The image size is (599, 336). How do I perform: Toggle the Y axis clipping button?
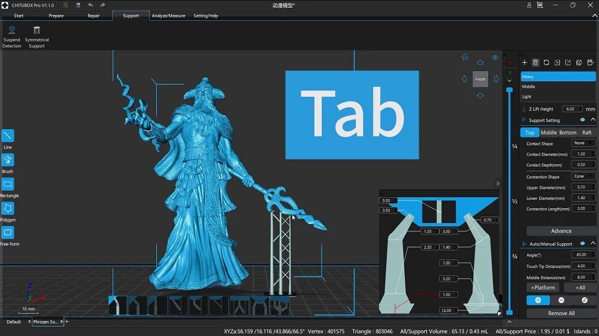pos(510,72)
